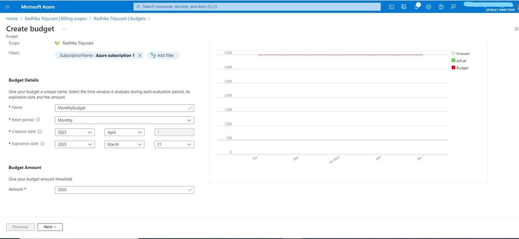Image resolution: width=519 pixels, height=239 pixels.
Task: Click the Jan 2023 axis label
Action: coord(334,161)
